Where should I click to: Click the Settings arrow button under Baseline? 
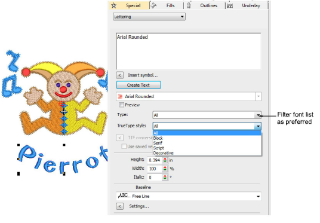pyautogui.click(x=119, y=206)
